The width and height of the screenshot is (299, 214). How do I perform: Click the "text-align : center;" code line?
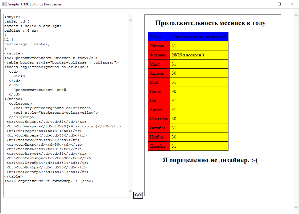coord(27,44)
